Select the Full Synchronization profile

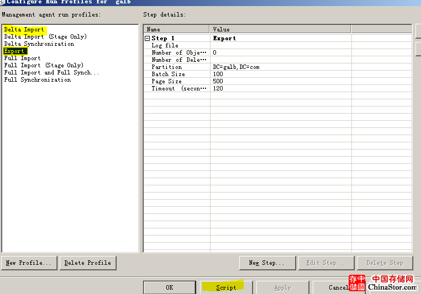point(37,80)
